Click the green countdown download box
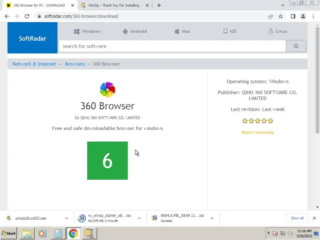The image size is (320, 240). click(107, 161)
